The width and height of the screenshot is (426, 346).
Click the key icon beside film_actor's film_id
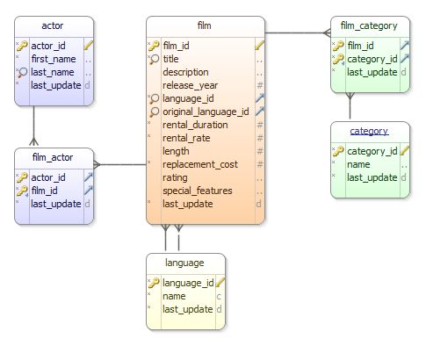(x=22, y=191)
